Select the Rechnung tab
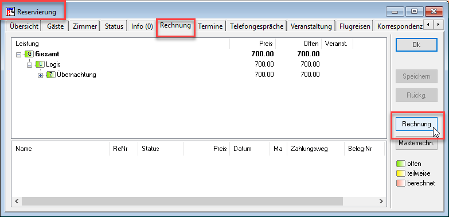Viewport: 449px width, 217px height. (175, 25)
